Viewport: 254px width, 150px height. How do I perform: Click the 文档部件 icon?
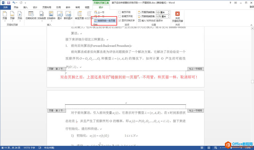(51, 14)
